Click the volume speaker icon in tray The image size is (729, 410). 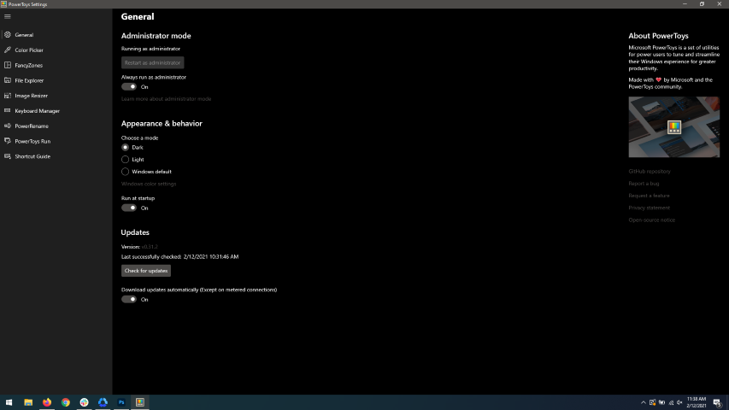click(x=679, y=402)
